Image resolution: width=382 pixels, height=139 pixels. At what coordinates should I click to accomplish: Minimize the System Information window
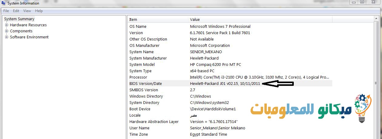point(354,2)
